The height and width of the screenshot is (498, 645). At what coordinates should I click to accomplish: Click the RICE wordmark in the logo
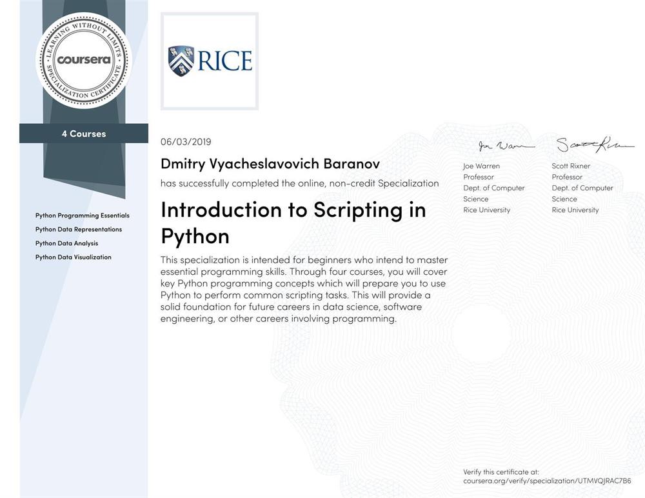(224, 61)
